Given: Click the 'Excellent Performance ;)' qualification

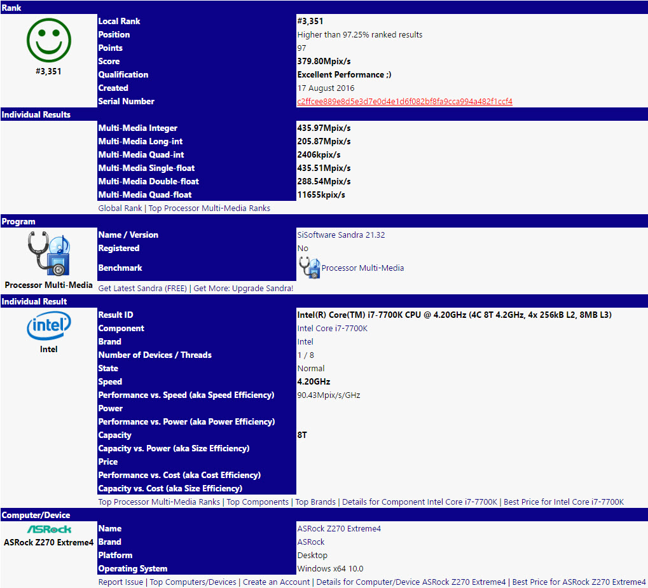Looking at the screenshot, I should pyautogui.click(x=344, y=75).
